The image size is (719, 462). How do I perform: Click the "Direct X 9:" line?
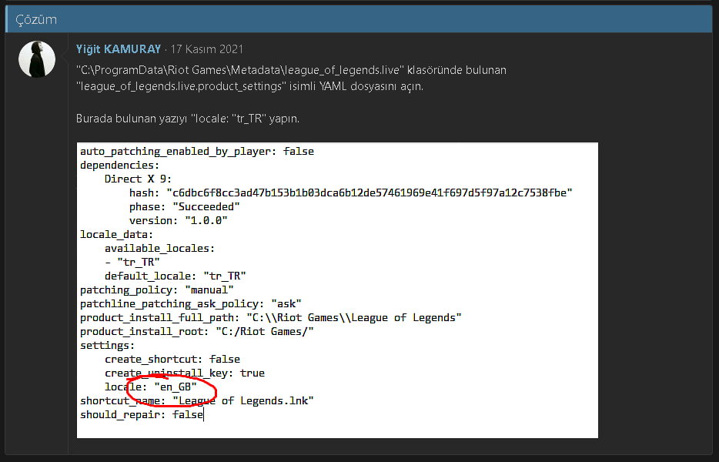138,179
